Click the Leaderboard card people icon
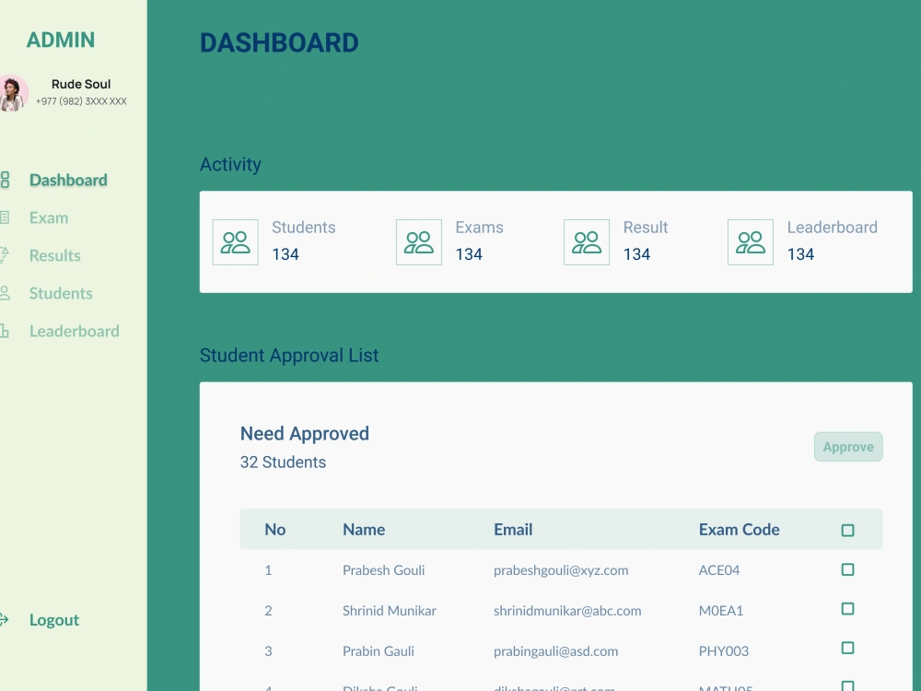 click(x=750, y=242)
